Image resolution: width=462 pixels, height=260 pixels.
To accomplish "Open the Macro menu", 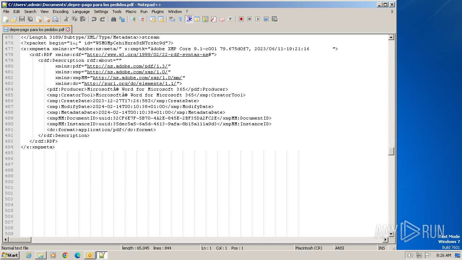I will 131,12.
